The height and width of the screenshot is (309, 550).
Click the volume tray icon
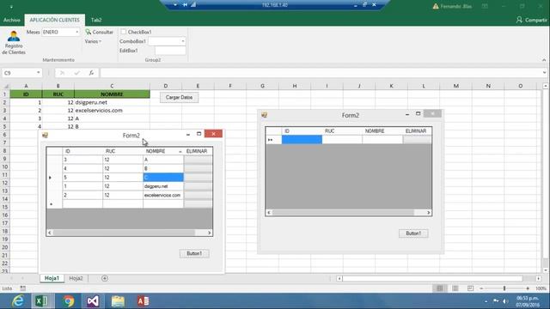click(505, 301)
